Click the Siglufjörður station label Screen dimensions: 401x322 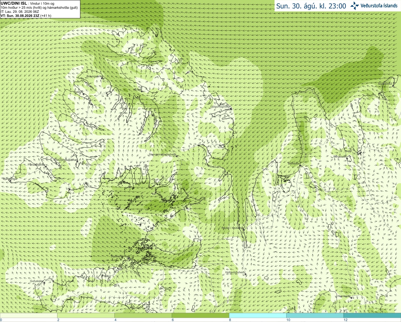[385, 84]
